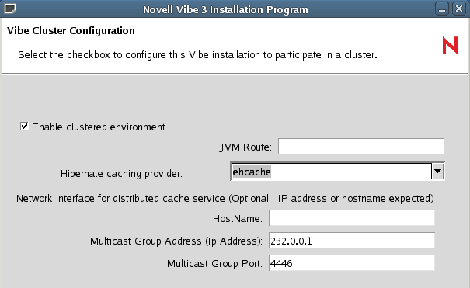Click the HostName label
The image size is (470, 288).
238,219
